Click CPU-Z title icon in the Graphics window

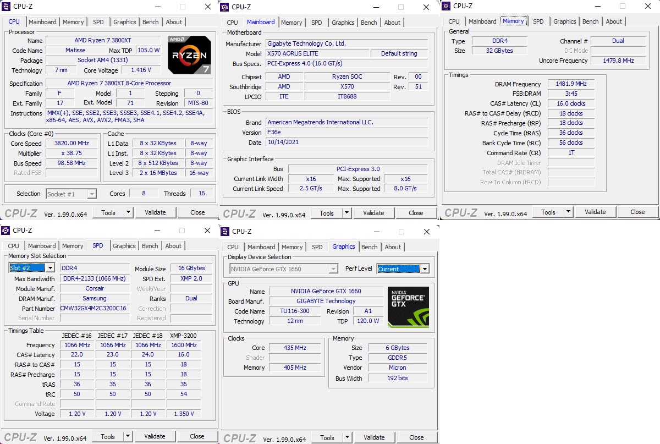pos(226,231)
